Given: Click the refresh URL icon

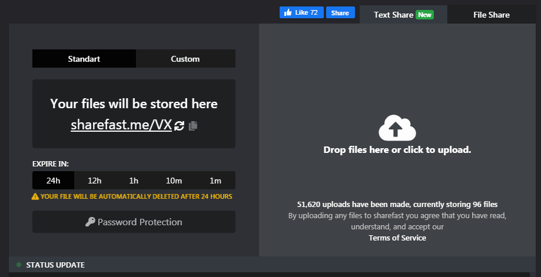Looking at the screenshot, I should point(180,125).
